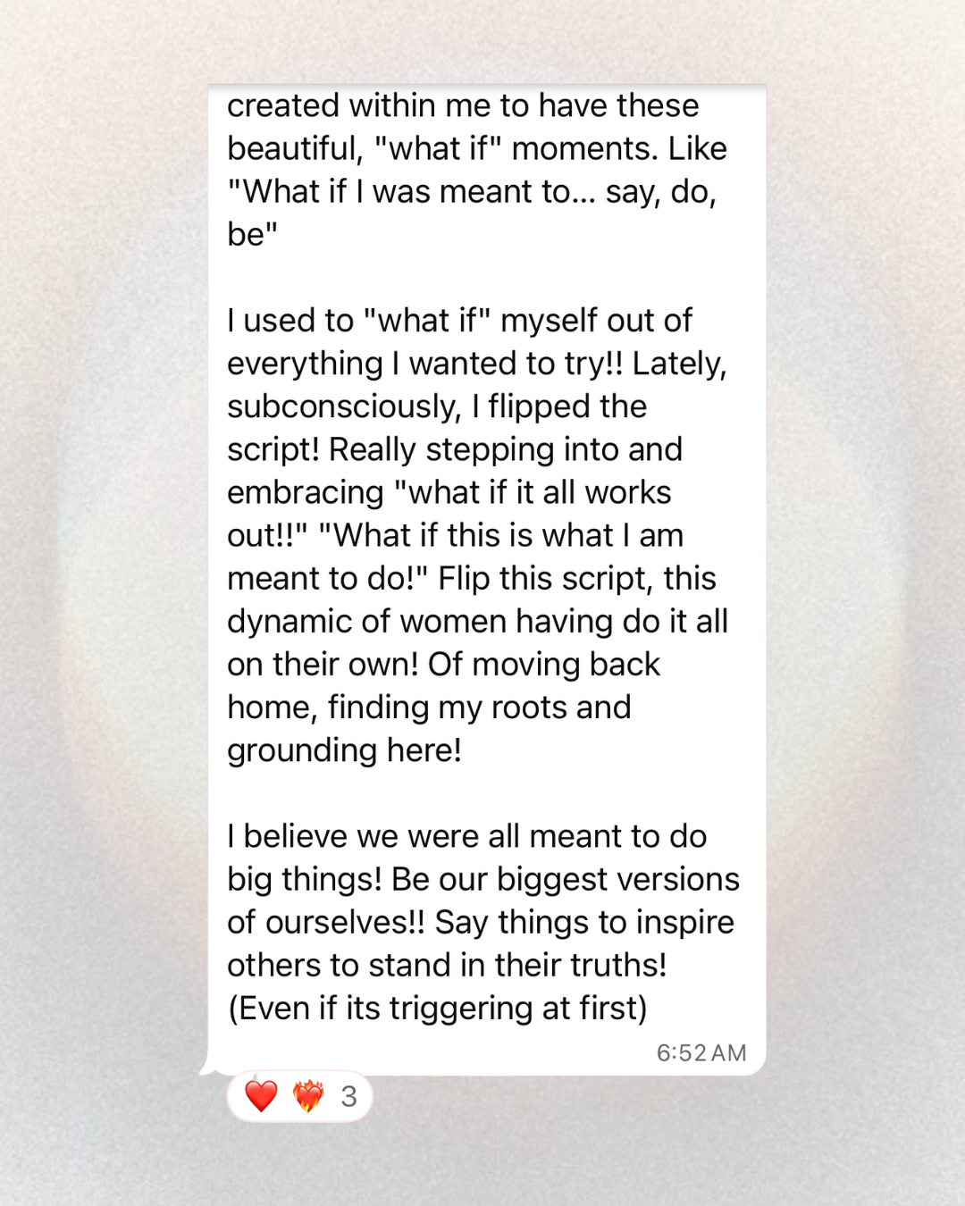Click the text "grounding here!"

click(x=344, y=750)
